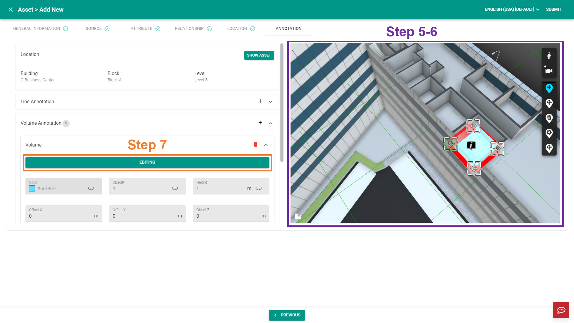Go to the Relationship tab

(193, 28)
